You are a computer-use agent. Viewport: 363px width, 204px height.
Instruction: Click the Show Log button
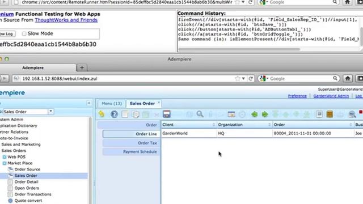point(7,34)
